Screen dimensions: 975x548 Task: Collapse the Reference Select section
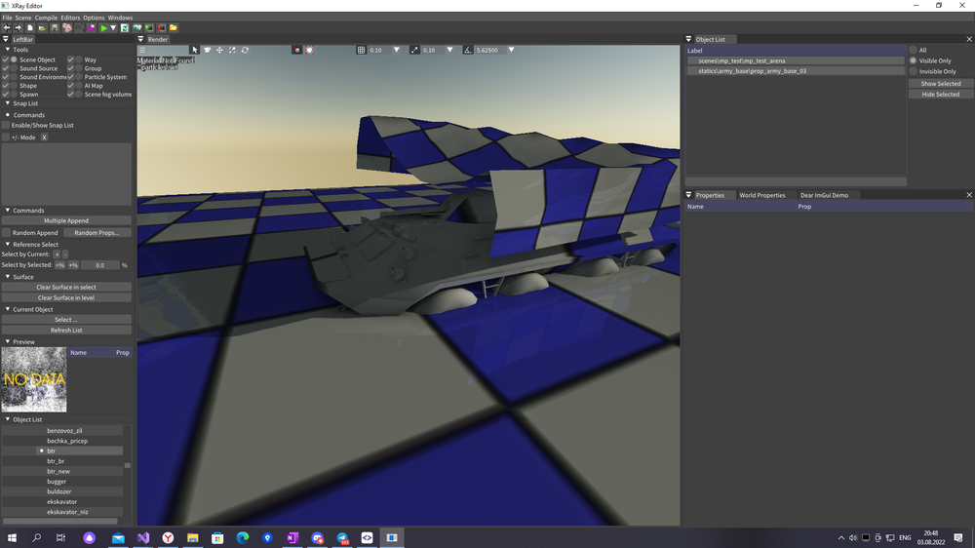coord(8,245)
